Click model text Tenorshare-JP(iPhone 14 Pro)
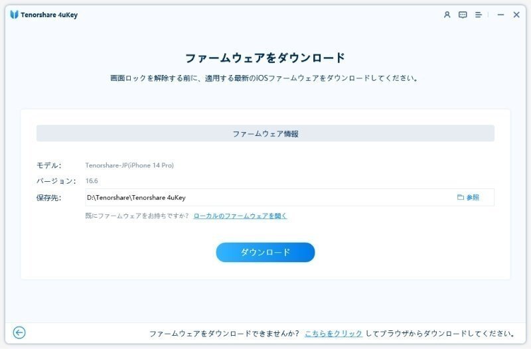 pos(129,165)
